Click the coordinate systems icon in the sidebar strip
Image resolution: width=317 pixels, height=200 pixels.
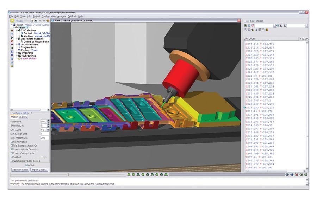click(x=12, y=48)
